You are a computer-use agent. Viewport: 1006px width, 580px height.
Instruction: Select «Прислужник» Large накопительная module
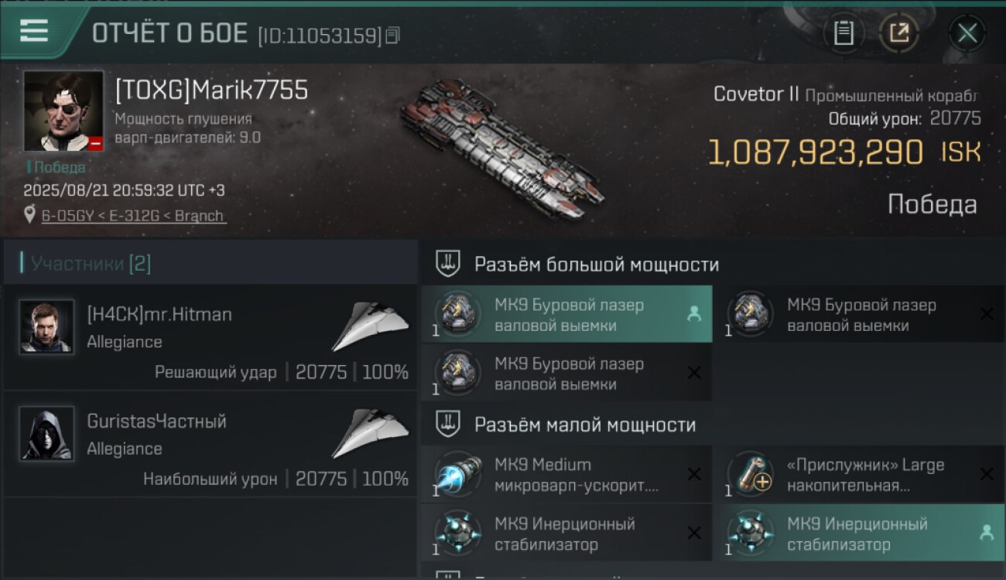point(859,474)
